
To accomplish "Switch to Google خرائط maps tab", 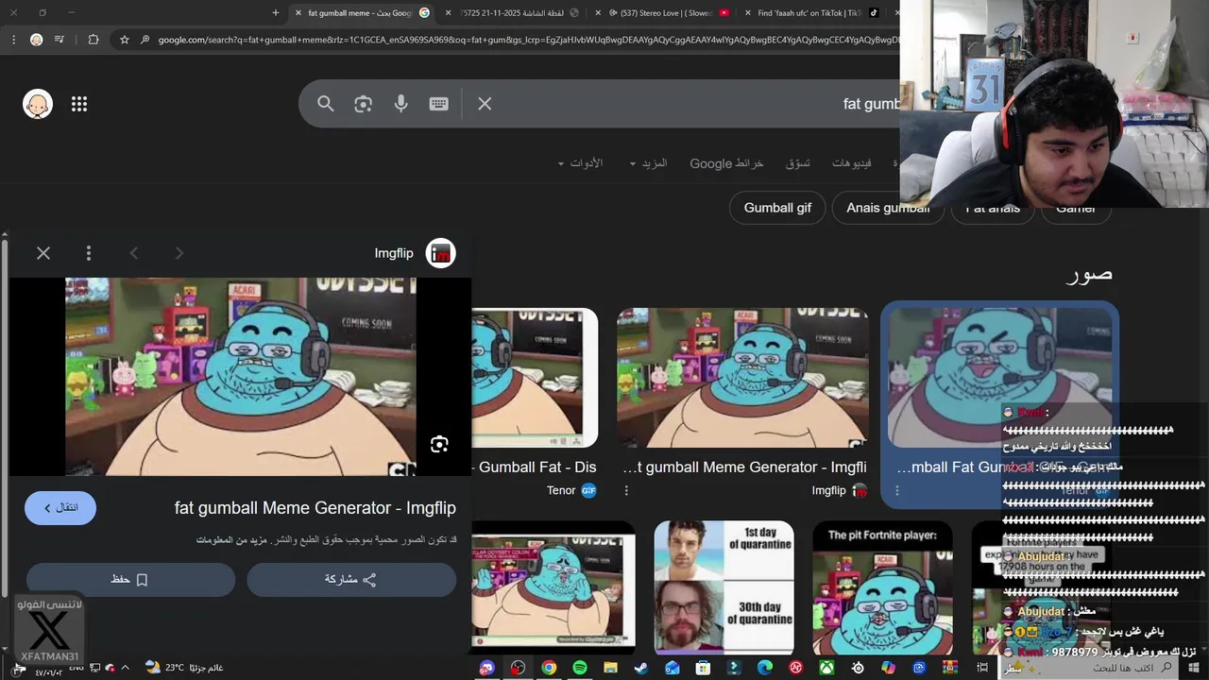I will (x=725, y=163).
